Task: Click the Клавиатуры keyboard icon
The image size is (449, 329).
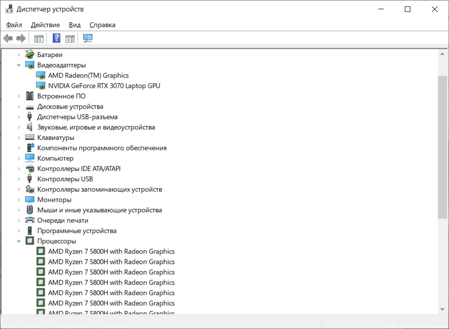Action: pyautogui.click(x=29, y=138)
